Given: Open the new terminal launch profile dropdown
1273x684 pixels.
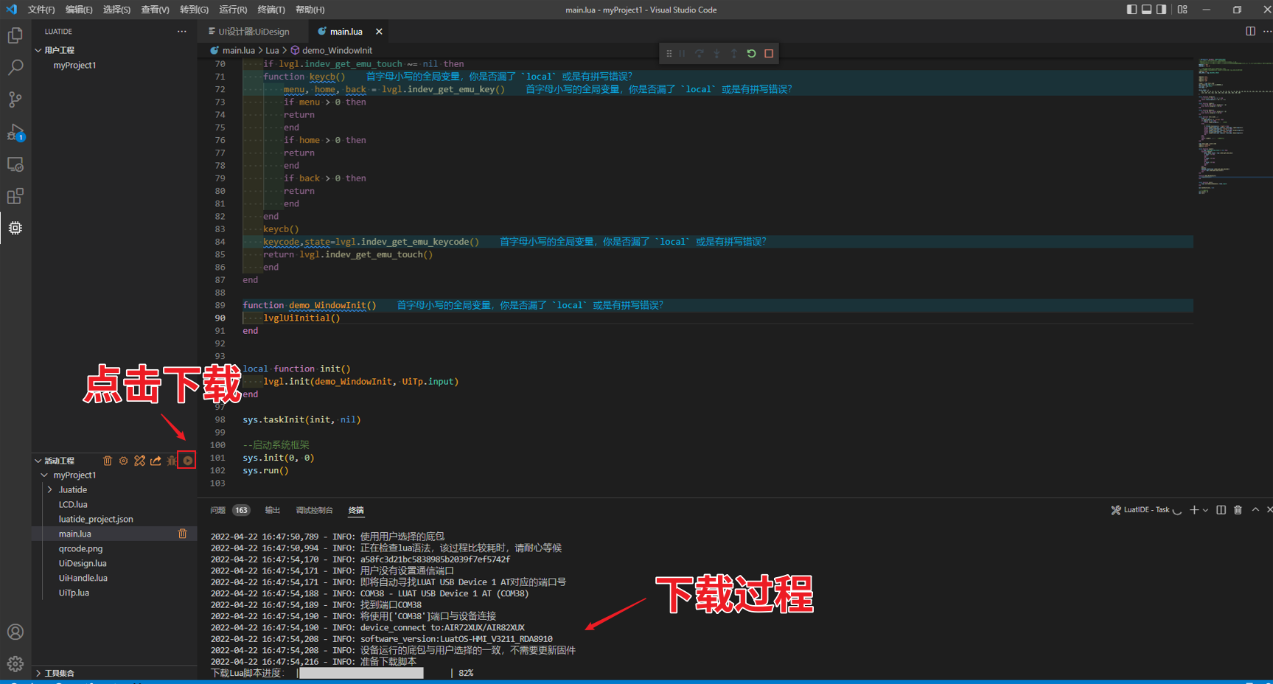Looking at the screenshot, I should (1205, 510).
